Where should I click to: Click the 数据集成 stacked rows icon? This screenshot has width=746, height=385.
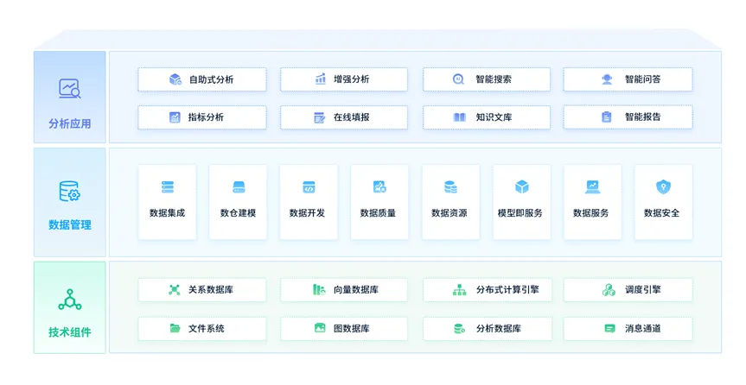[168, 186]
